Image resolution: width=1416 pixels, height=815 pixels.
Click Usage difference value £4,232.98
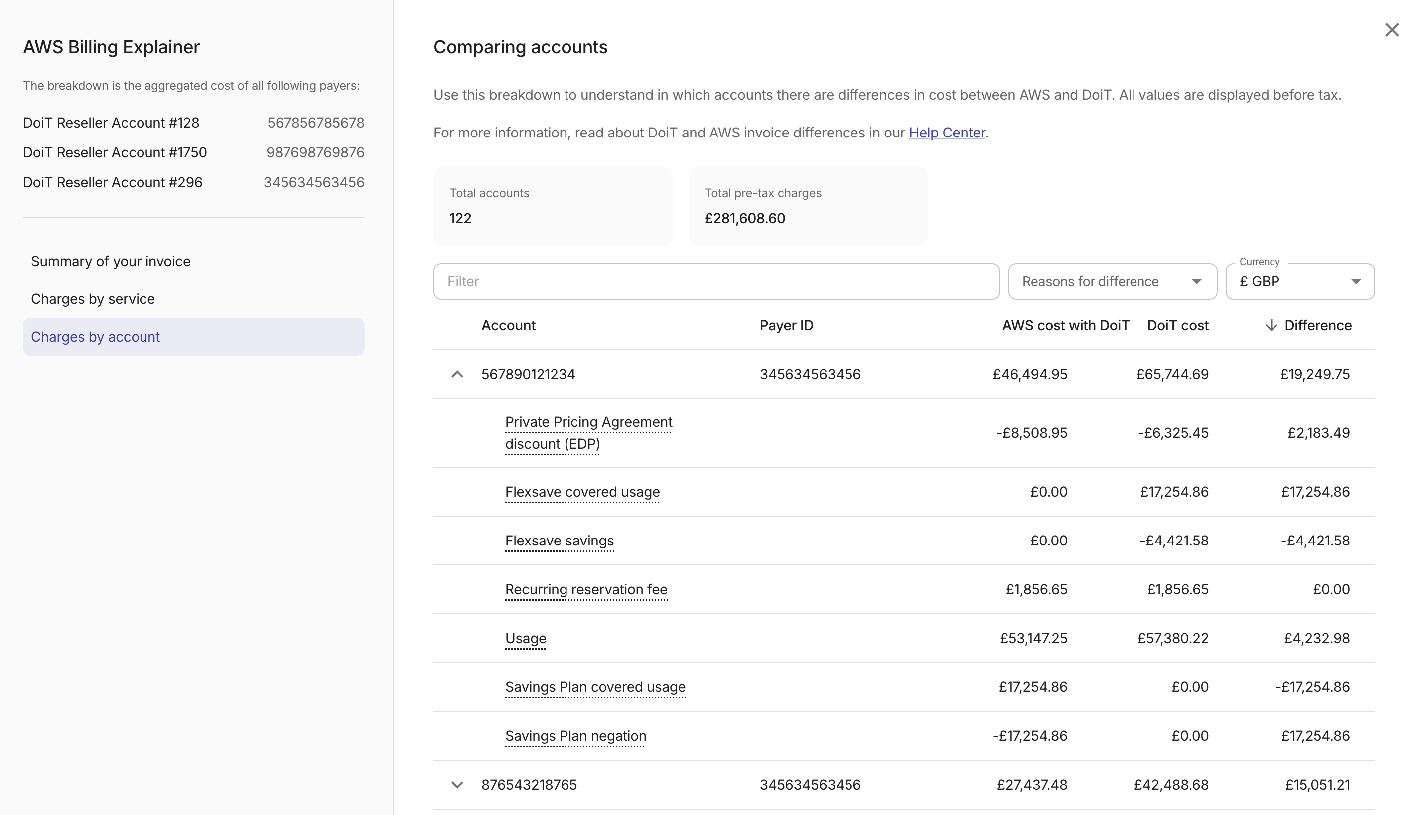(1316, 638)
